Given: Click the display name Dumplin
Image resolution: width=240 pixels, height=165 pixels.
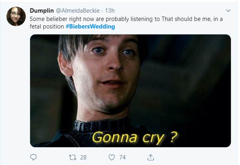Looking at the screenshot, I should click(42, 10).
